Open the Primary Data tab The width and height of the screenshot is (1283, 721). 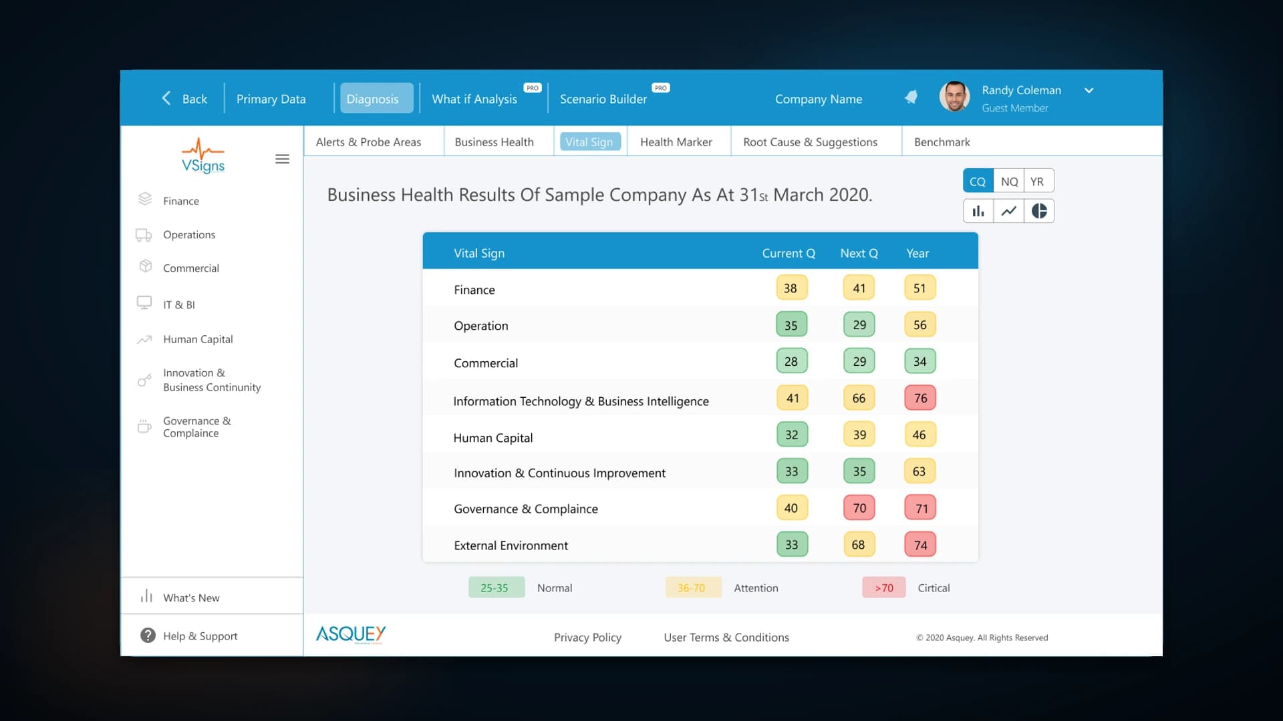pos(271,99)
